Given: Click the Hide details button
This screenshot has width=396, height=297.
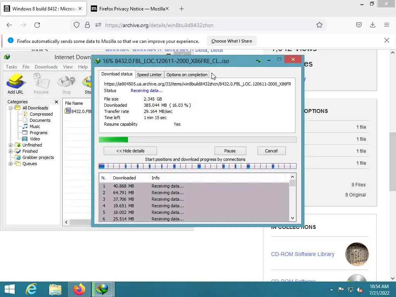Looking at the screenshot, I should click(130, 151).
